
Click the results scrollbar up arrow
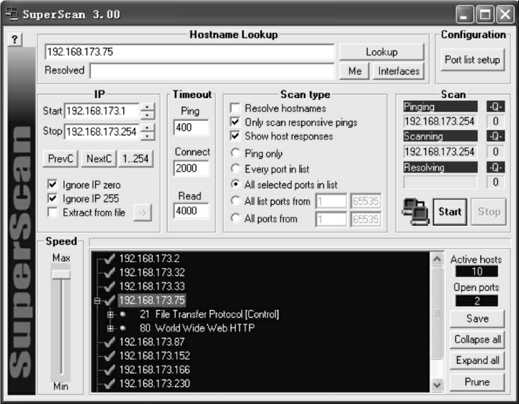tap(438, 259)
